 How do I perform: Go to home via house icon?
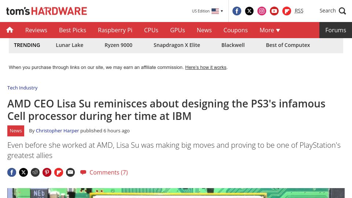tap(10, 30)
